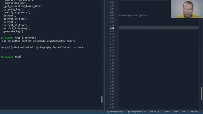Click the LSP Python status icon
The height and width of the screenshot is (114, 203).
coord(108,112)
